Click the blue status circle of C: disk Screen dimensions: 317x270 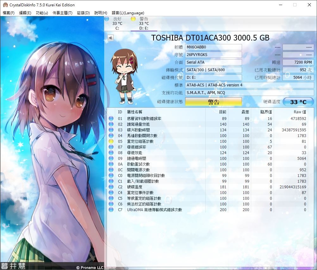(107, 19)
